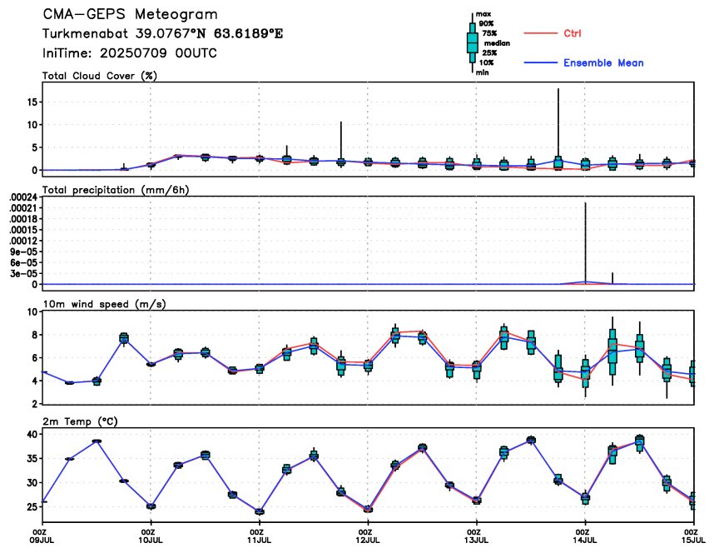Click the '.00015' precipitation axis tick
Viewport: 714px width, 553px height.
[x=23, y=230]
